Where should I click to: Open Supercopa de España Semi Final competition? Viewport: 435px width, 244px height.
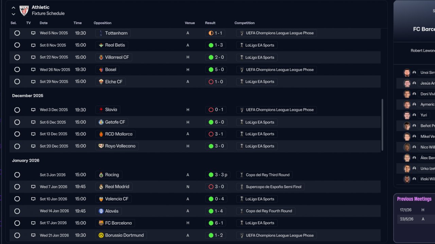[271, 187]
